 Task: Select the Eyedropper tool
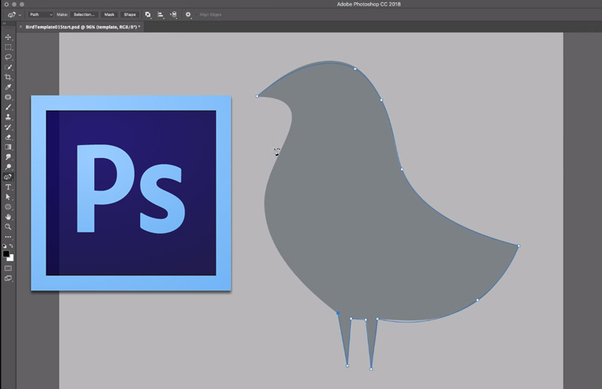[8, 87]
